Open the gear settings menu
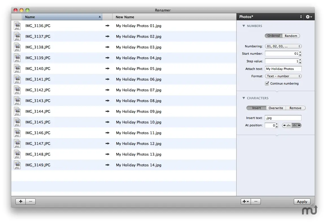The height and width of the screenshot is (223, 326). [x=309, y=17]
